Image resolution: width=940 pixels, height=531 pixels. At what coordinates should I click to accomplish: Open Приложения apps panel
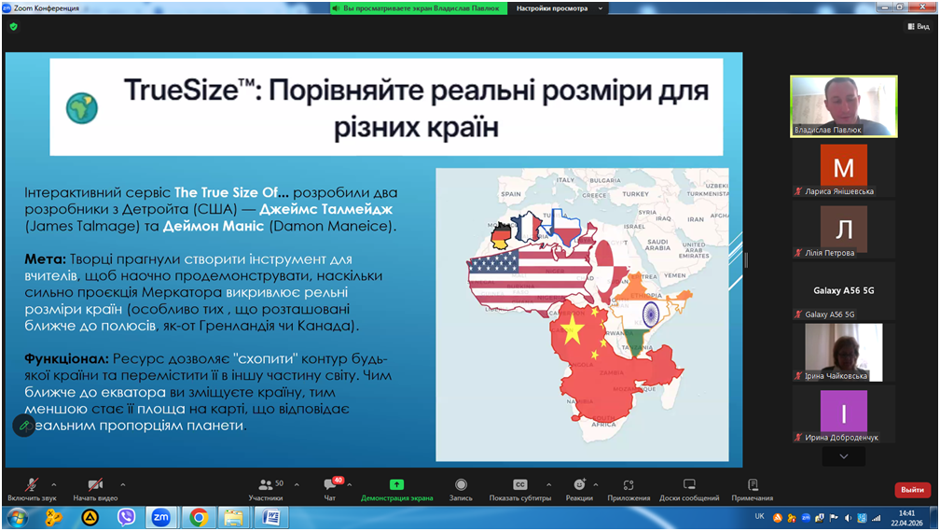point(629,488)
